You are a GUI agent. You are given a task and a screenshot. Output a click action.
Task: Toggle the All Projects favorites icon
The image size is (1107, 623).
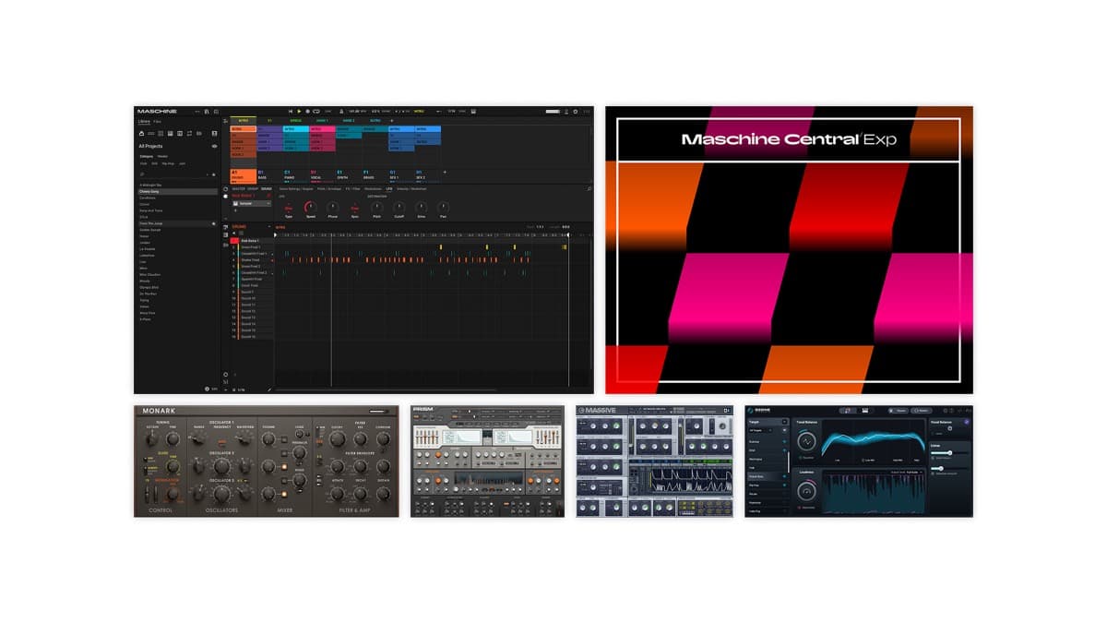pyautogui.click(x=214, y=146)
